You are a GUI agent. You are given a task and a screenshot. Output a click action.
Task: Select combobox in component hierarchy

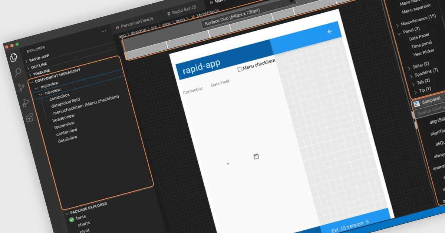[60, 97]
